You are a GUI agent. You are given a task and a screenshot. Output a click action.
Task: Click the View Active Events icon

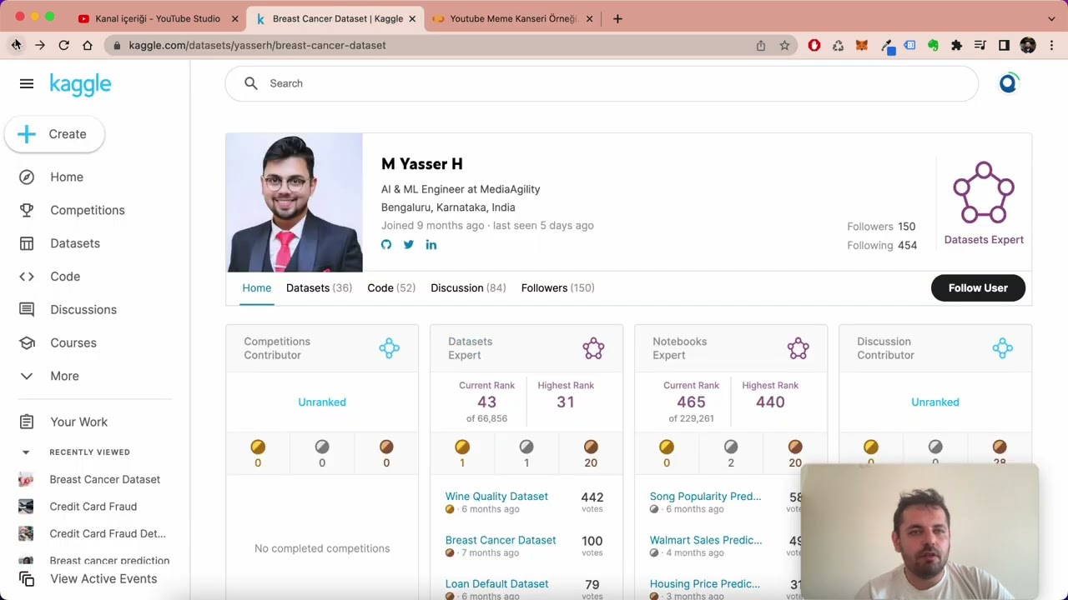click(x=27, y=579)
